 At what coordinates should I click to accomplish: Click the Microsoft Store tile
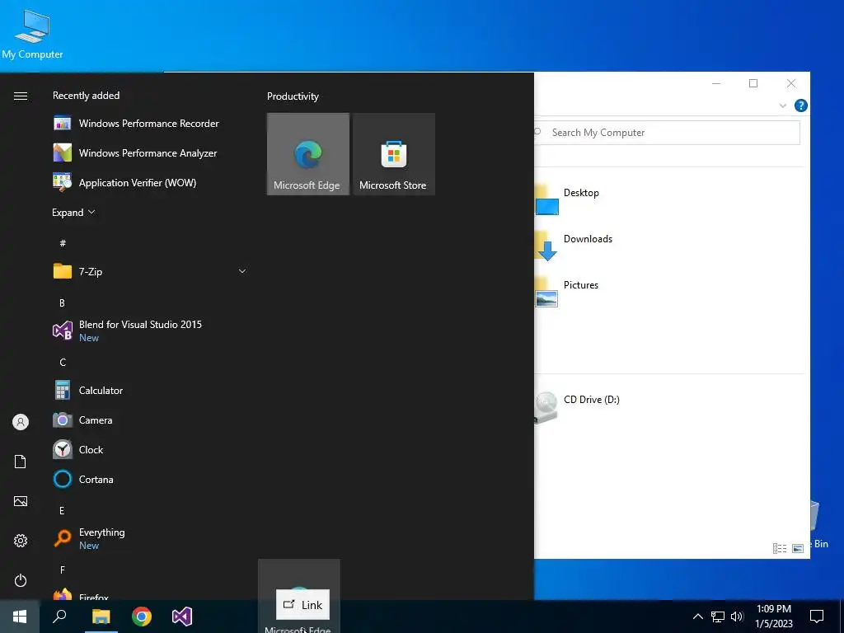click(393, 154)
